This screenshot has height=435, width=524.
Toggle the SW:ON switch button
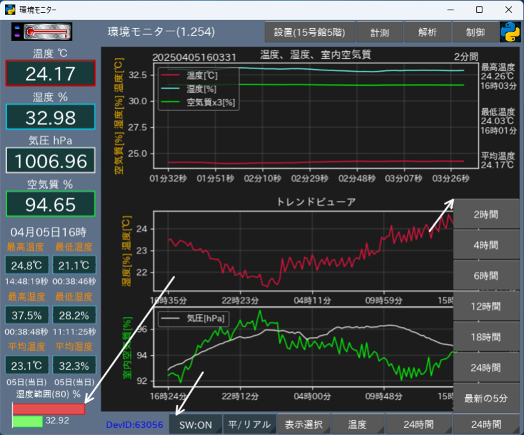pyautogui.click(x=195, y=424)
